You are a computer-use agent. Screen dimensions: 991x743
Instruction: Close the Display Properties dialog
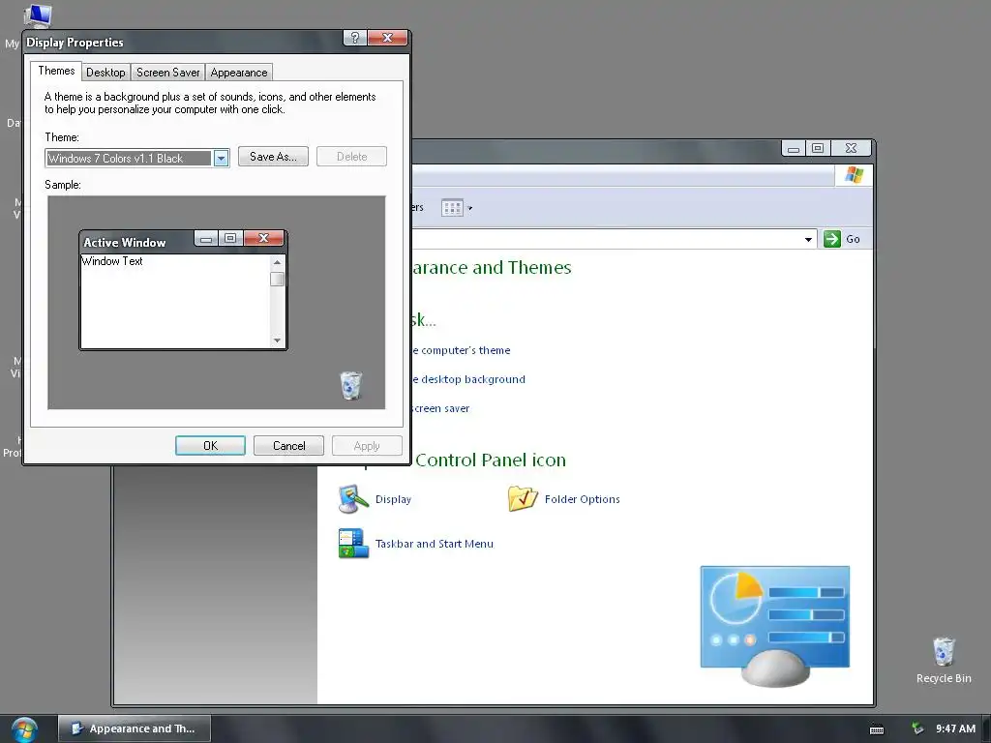coord(387,38)
